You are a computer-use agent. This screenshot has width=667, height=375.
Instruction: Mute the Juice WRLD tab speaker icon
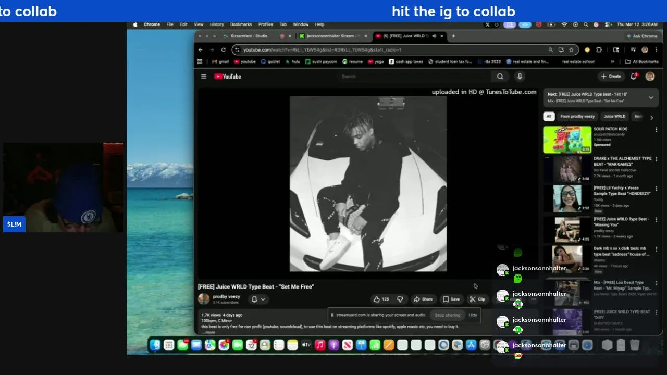pyautogui.click(x=434, y=36)
